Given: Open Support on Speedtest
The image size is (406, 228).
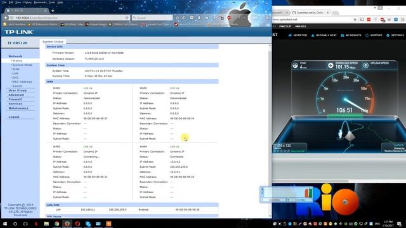Looking at the screenshot, I should pyautogui.click(x=374, y=35).
